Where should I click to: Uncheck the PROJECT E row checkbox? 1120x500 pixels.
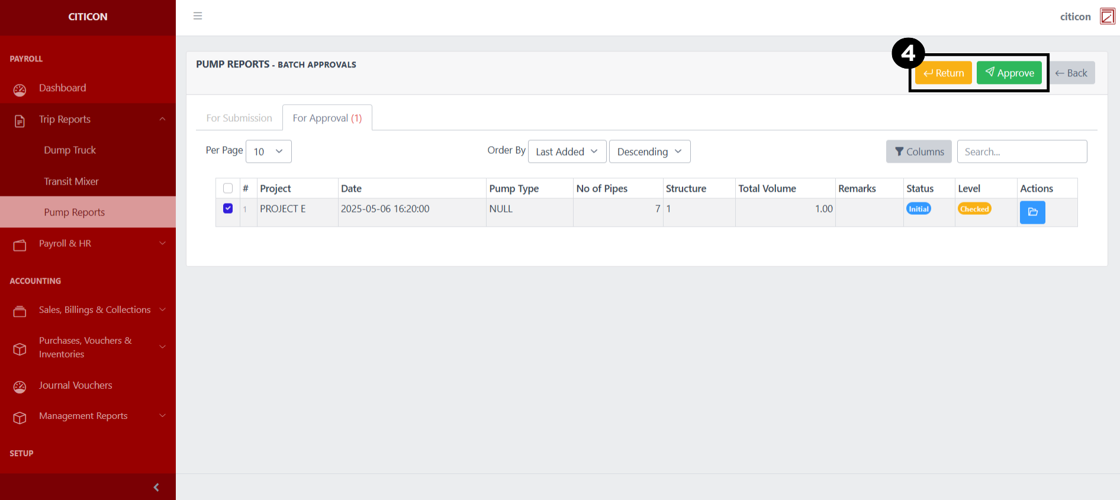point(228,208)
